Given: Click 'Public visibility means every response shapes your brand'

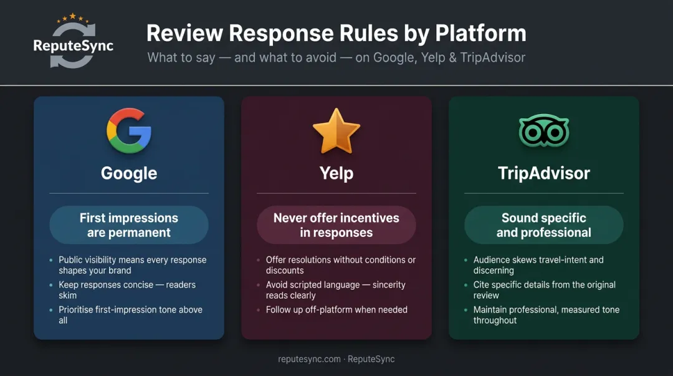Looking at the screenshot, I should (x=132, y=265).
